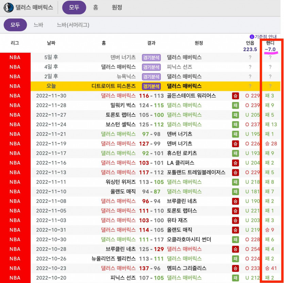
Task: Open 경기분석 for the Denver Nuggets upcoming game
Action: 151,57
